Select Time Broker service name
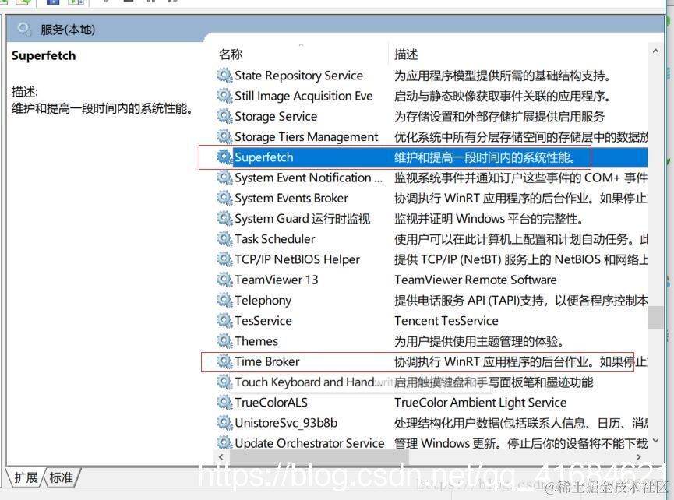The width and height of the screenshot is (674, 500). pyautogui.click(x=267, y=361)
